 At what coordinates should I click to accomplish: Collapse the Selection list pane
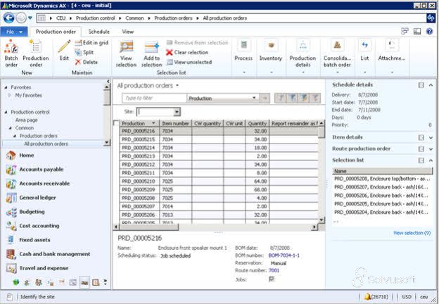[x=431, y=160]
